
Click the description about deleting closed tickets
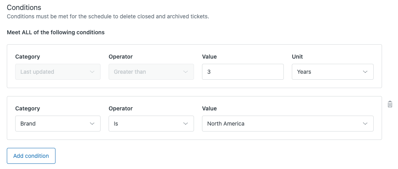coord(108,16)
